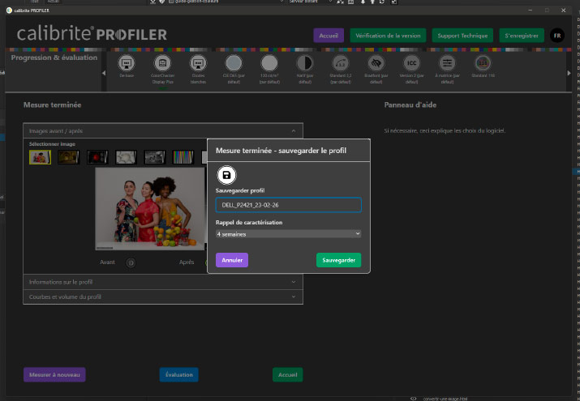The width and height of the screenshot is (580, 401).
Task: Click 'Vérification de la version'
Action: (x=388, y=36)
